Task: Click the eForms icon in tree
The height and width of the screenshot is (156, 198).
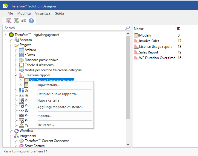Action: click(x=21, y=55)
